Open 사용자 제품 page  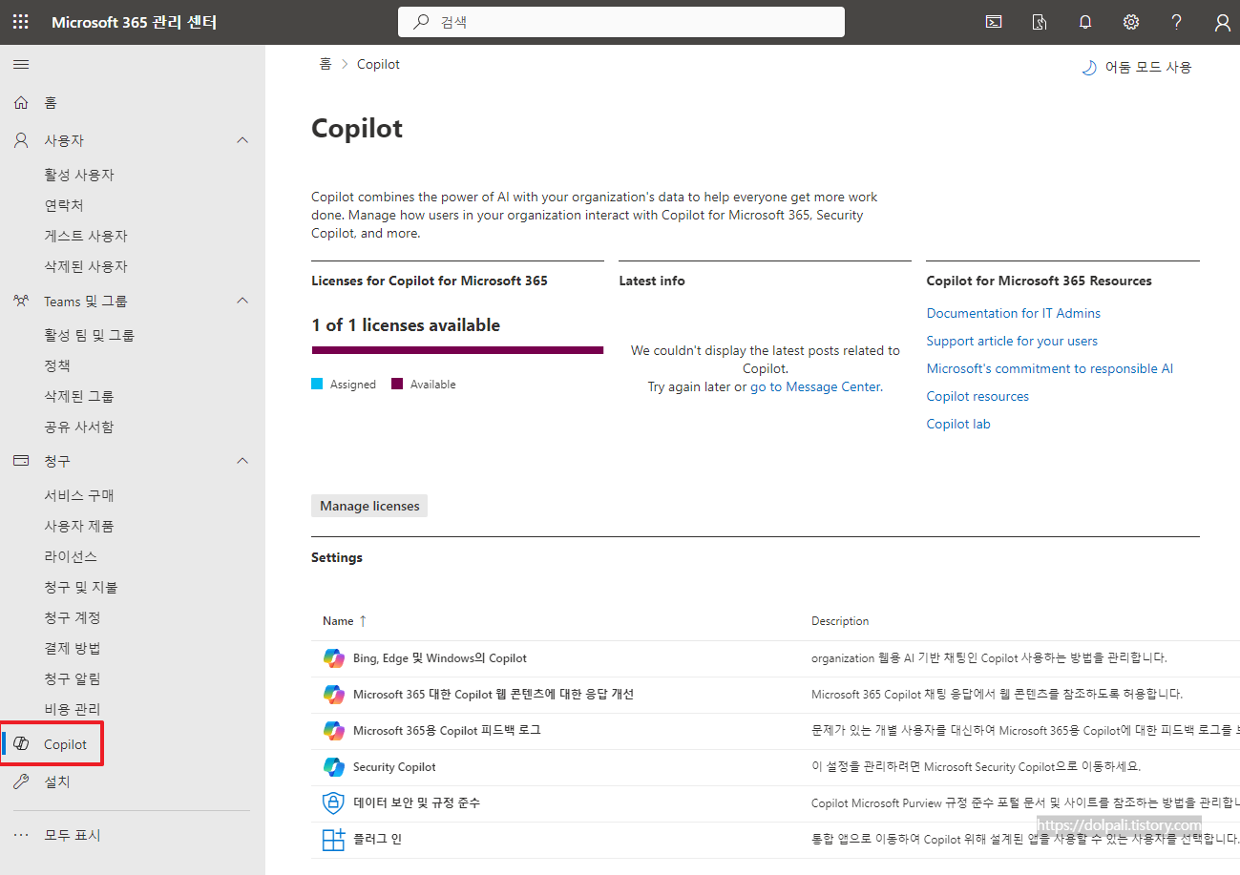pyautogui.click(x=79, y=526)
